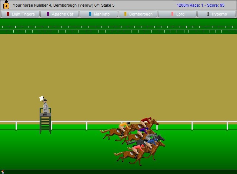Click the jockey in yellow silks

pyautogui.click(x=125, y=126)
